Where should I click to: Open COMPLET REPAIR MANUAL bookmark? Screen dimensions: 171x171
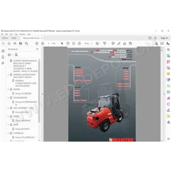pos(25,66)
